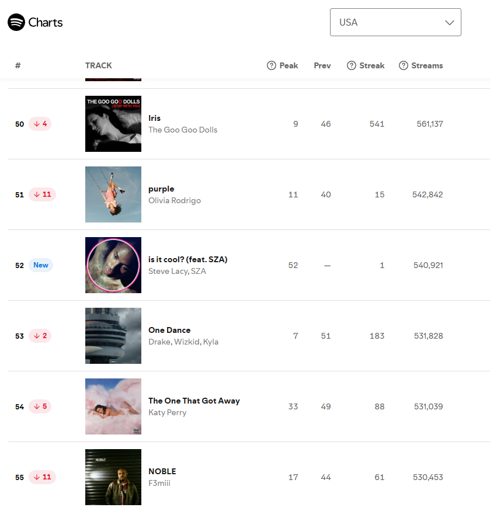Click the Spotify logo icon
Image resolution: width=490 pixels, height=511 pixels.
(16, 22)
